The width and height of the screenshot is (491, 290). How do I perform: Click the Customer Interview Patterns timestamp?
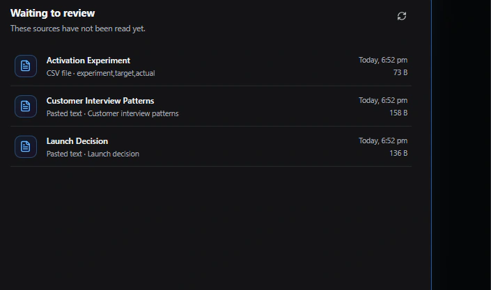383,100
